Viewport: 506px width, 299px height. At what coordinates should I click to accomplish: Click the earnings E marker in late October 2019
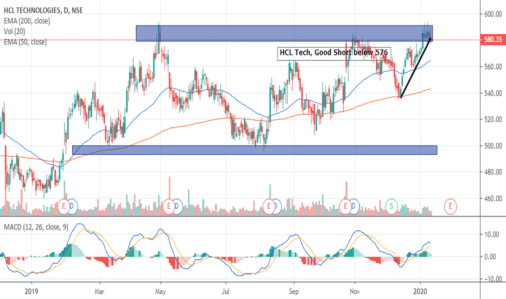(x=345, y=207)
